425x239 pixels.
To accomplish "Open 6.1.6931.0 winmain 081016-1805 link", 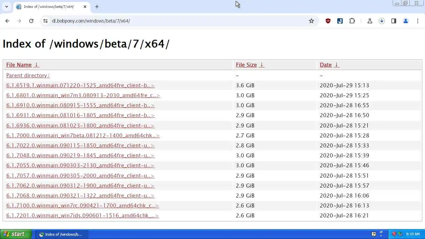I will tap(80, 115).
